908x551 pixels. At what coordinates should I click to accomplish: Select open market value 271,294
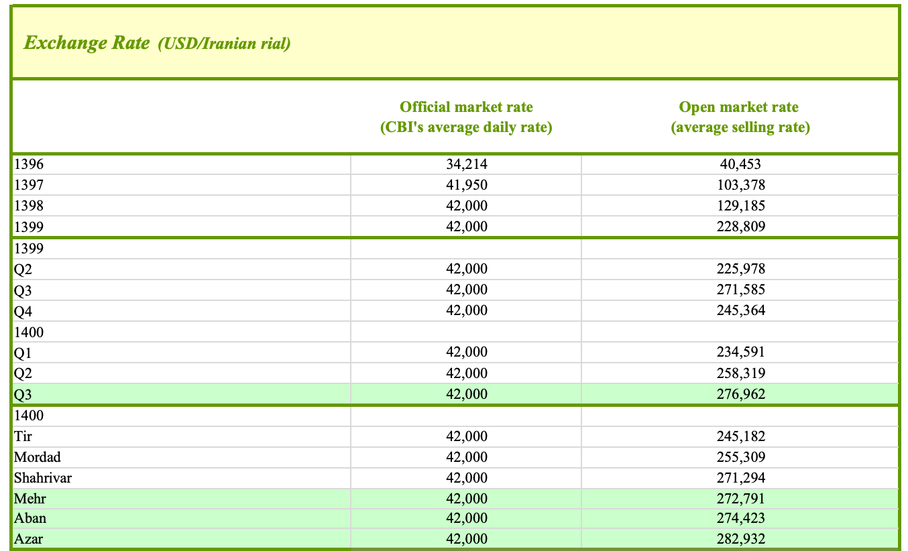pyautogui.click(x=740, y=478)
